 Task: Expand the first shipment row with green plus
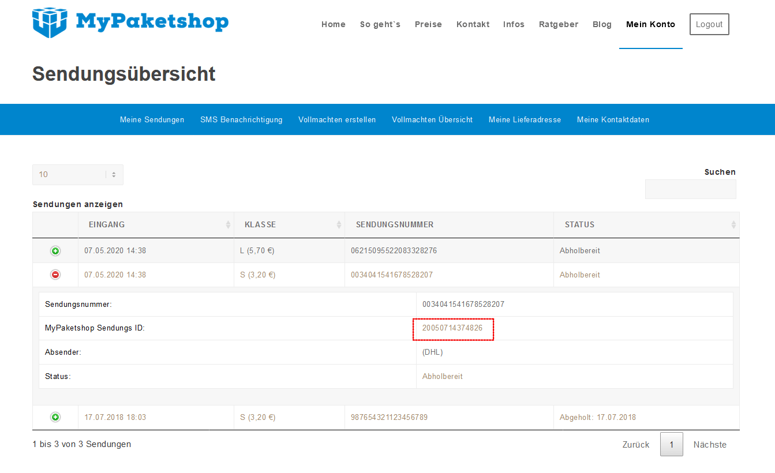click(x=55, y=251)
